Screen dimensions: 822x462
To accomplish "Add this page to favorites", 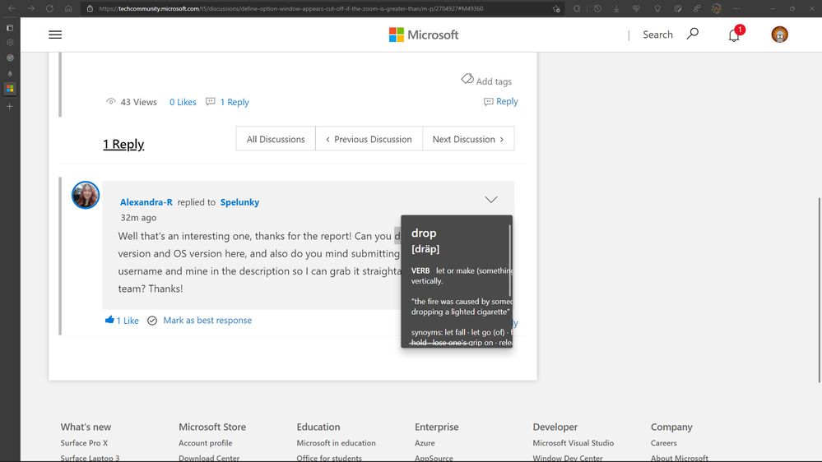I will pyautogui.click(x=556, y=8).
